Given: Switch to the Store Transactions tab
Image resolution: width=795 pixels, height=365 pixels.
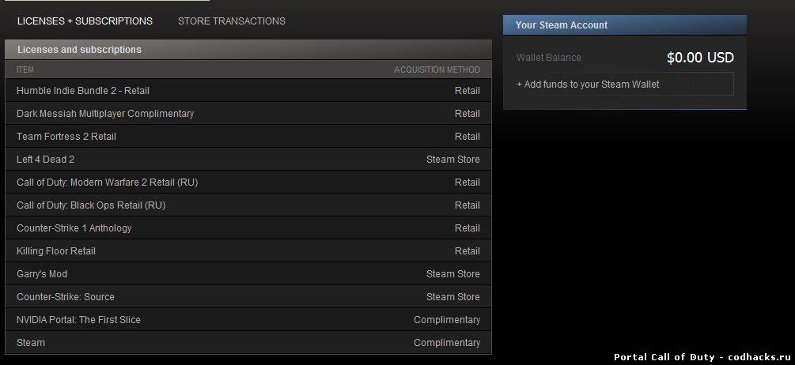Looking at the screenshot, I should pyautogui.click(x=231, y=21).
